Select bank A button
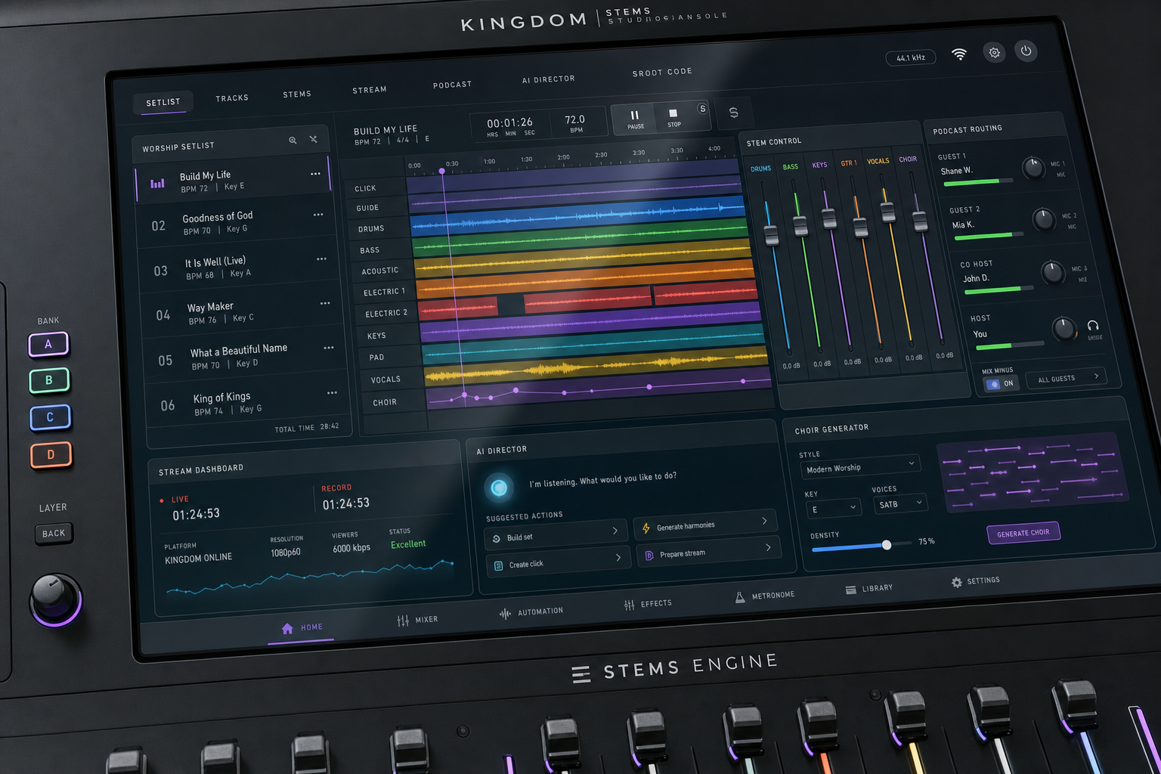1161x774 pixels. tap(48, 345)
